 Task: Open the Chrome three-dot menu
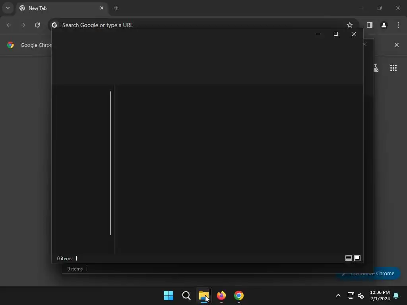pyautogui.click(x=398, y=25)
